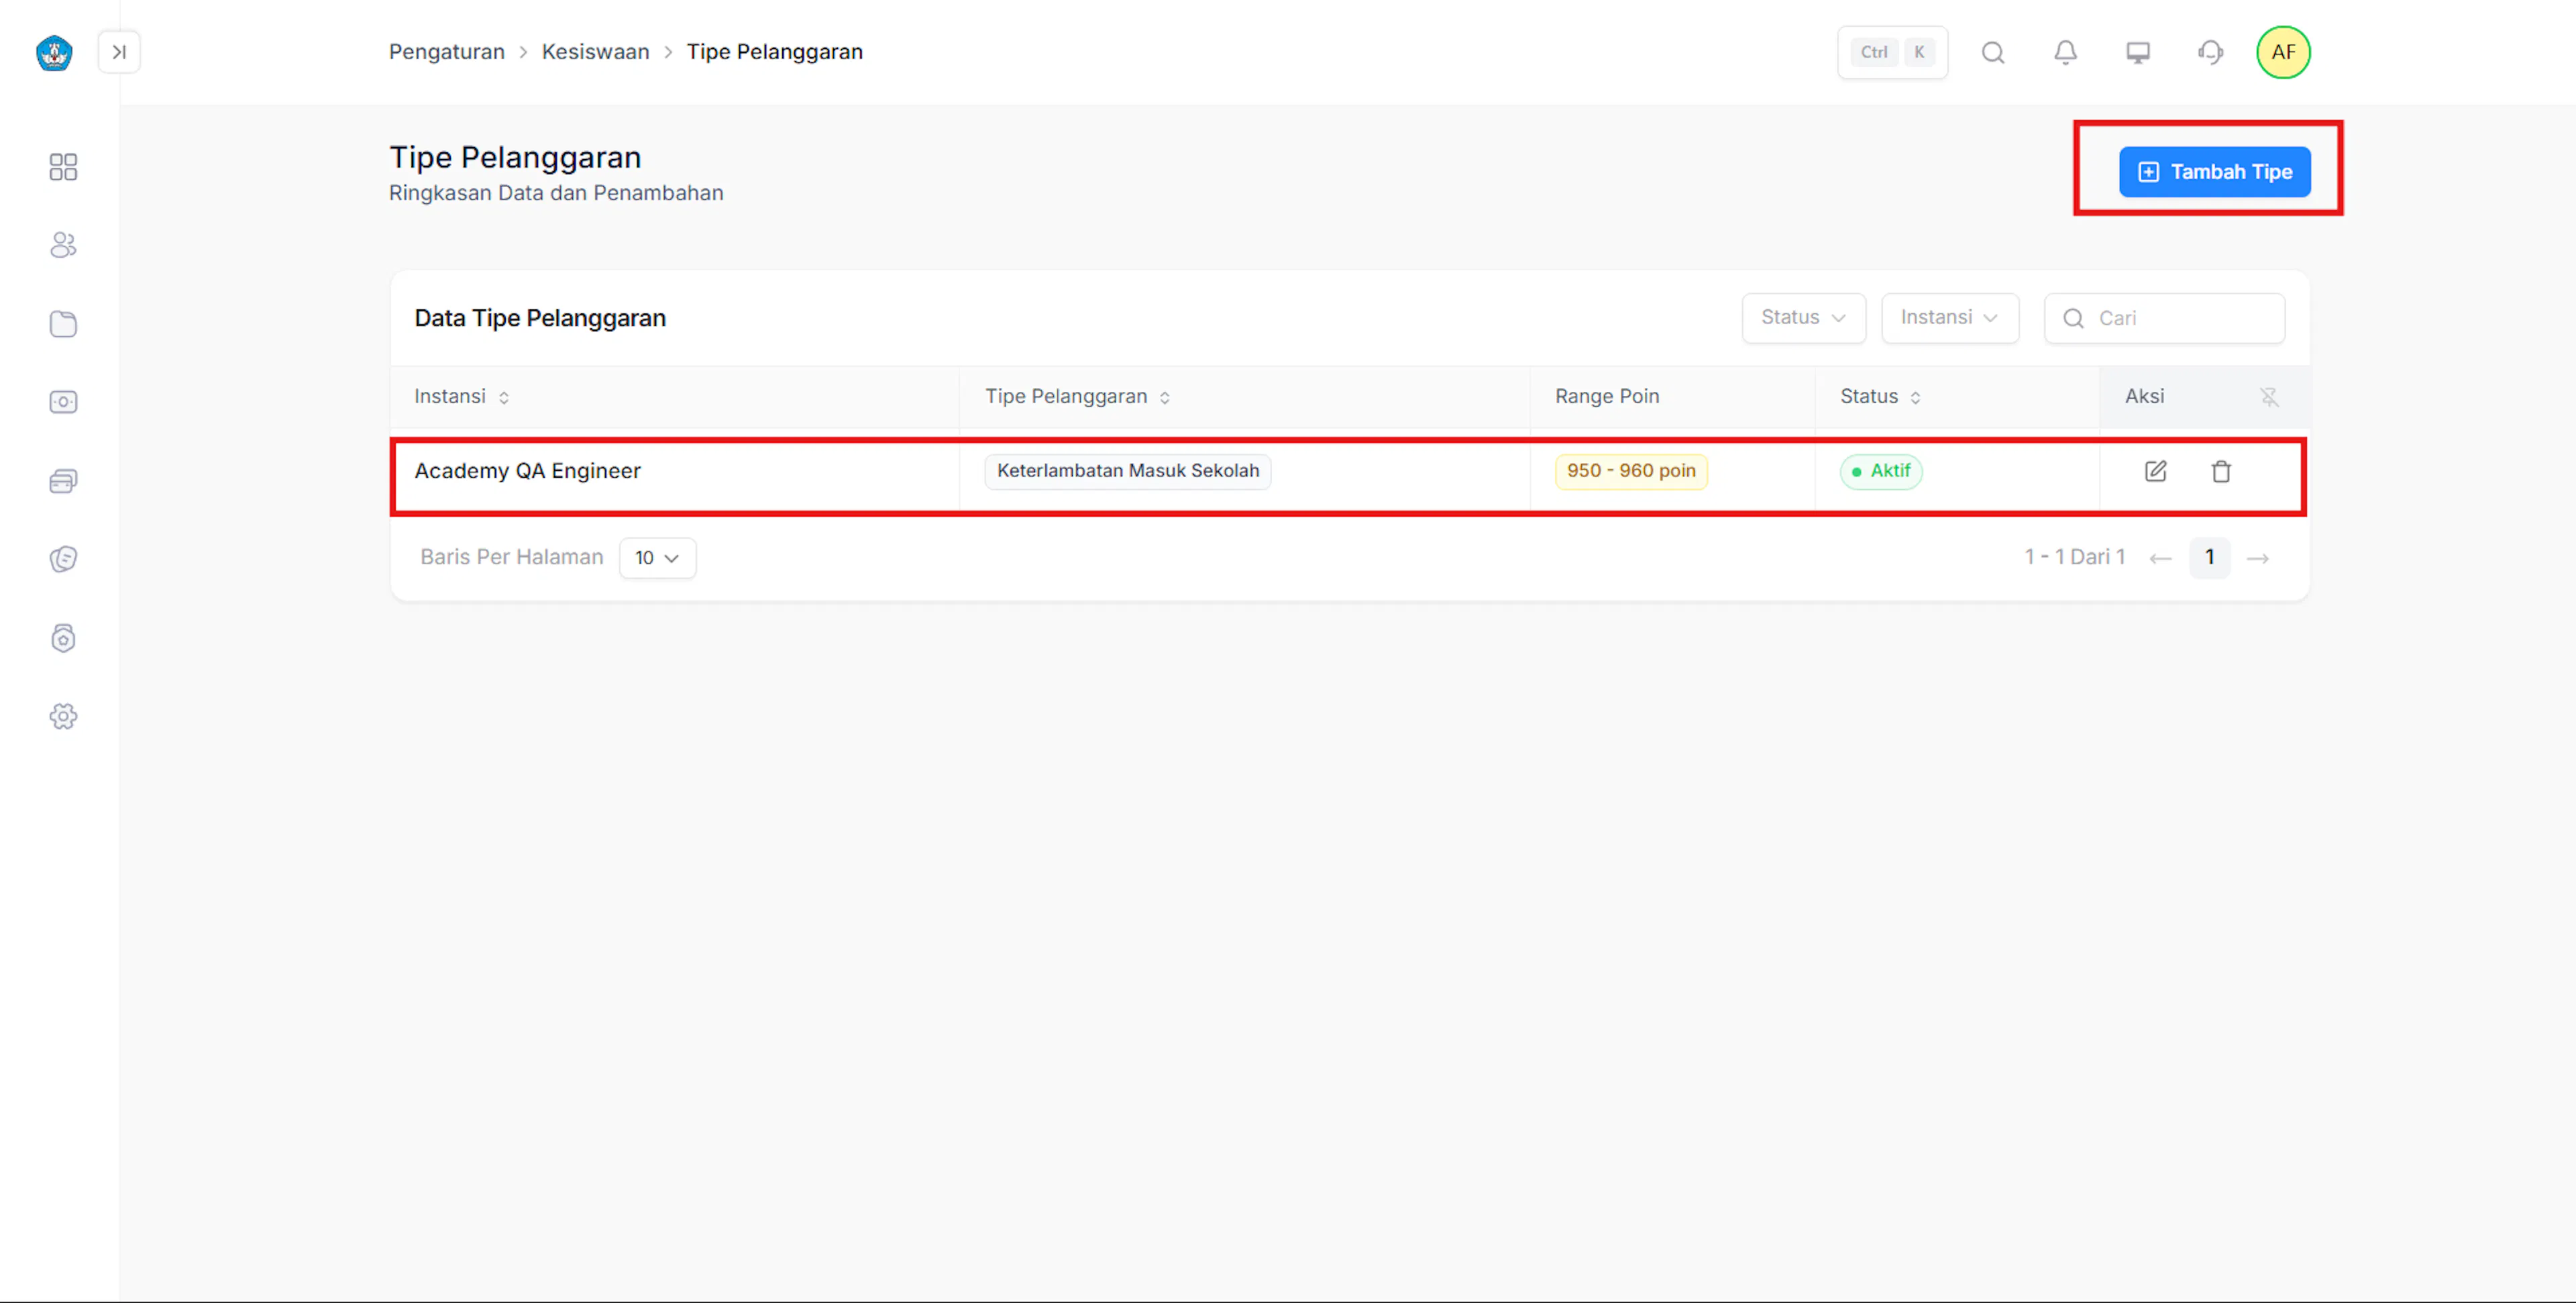Viewport: 2576px width, 1303px height.
Task: Open the card stack icon in sidebar
Action: tap(63, 481)
